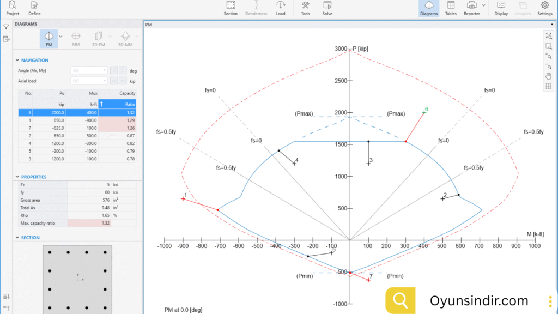Viewport: 558px width, 314px height.
Task: Toggle the grid display icon
Action: (548, 86)
